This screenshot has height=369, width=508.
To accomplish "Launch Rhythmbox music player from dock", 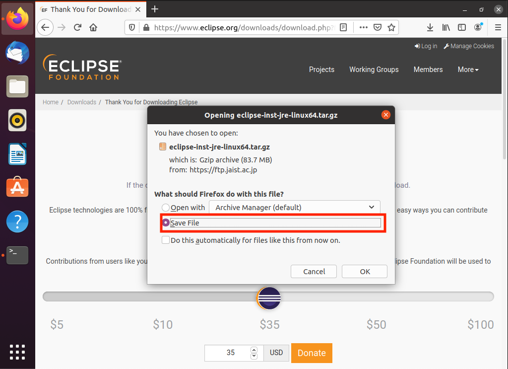I will [x=17, y=120].
